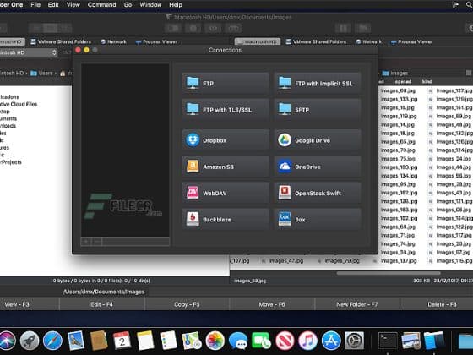Open Terminal from the dock
Screen dimensions: 473x355
[x=388, y=341]
